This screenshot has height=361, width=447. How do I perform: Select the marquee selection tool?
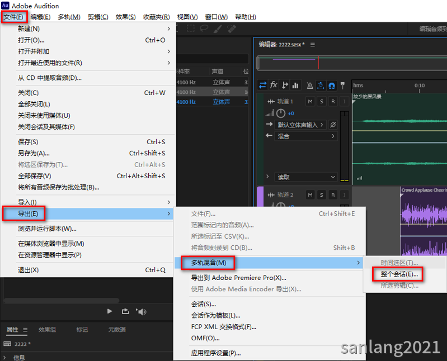pyautogui.click(x=190, y=28)
